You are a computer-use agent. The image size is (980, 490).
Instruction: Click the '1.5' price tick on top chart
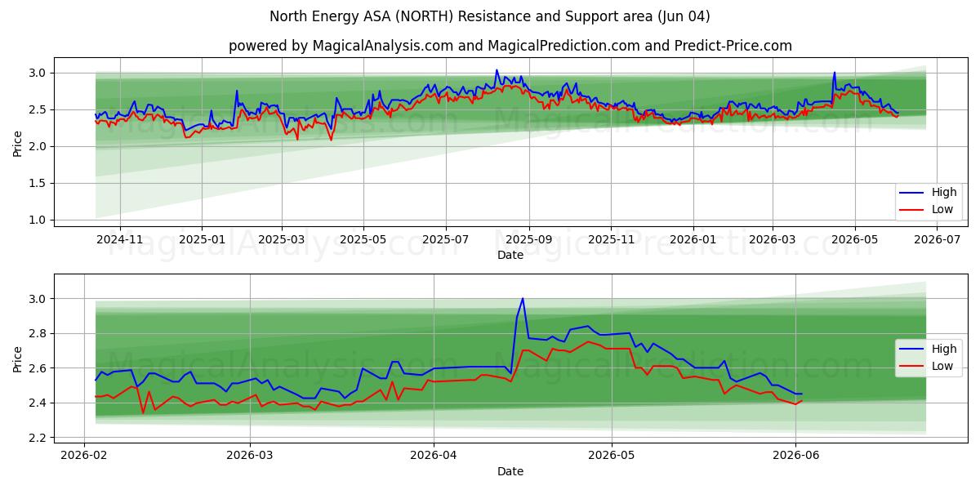click(x=38, y=183)
